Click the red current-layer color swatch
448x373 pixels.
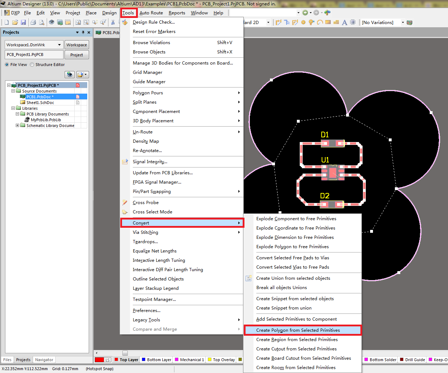click(x=99, y=360)
